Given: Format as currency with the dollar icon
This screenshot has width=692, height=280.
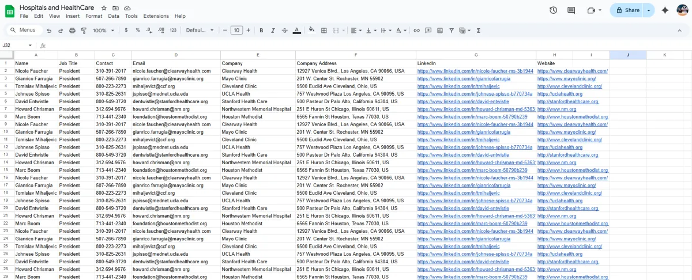Looking at the screenshot, I should pyautogui.click(x=126, y=30).
